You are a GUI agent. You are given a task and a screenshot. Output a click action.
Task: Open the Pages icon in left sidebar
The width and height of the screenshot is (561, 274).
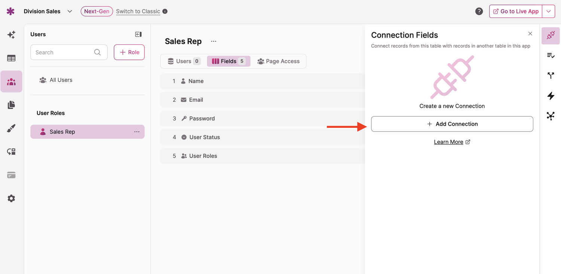tap(11, 105)
